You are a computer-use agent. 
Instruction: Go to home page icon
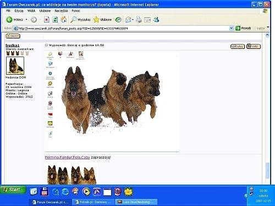click(64, 19)
